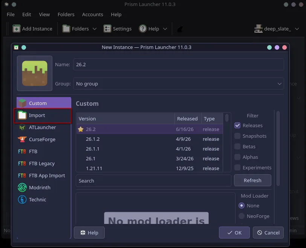Open the Help menu in menu bar
Screen dimensions: 306x248
coord(116,14)
